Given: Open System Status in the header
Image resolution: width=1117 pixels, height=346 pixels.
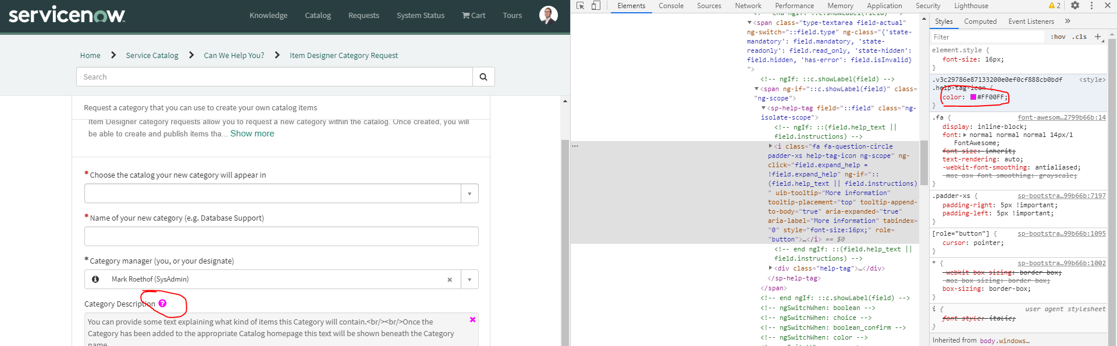Looking at the screenshot, I should pos(421,16).
